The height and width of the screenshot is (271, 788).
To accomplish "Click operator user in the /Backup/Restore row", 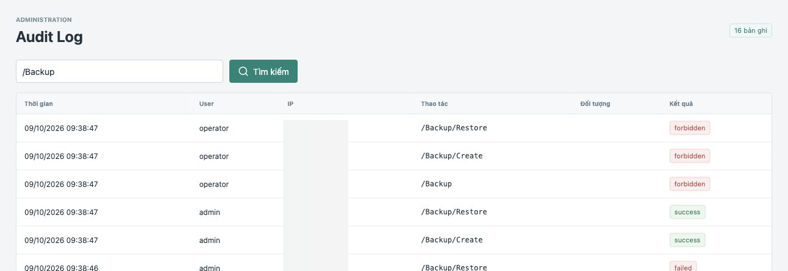I will point(214,128).
